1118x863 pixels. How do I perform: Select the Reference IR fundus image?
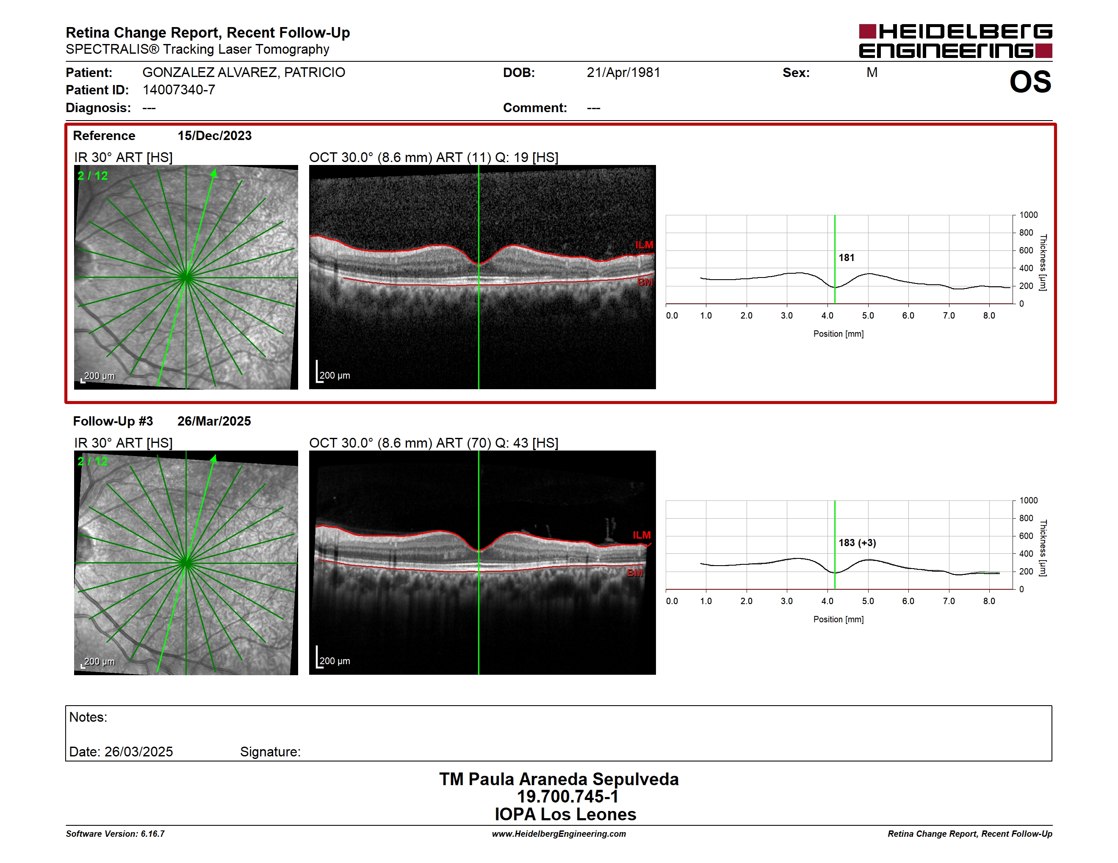click(186, 277)
